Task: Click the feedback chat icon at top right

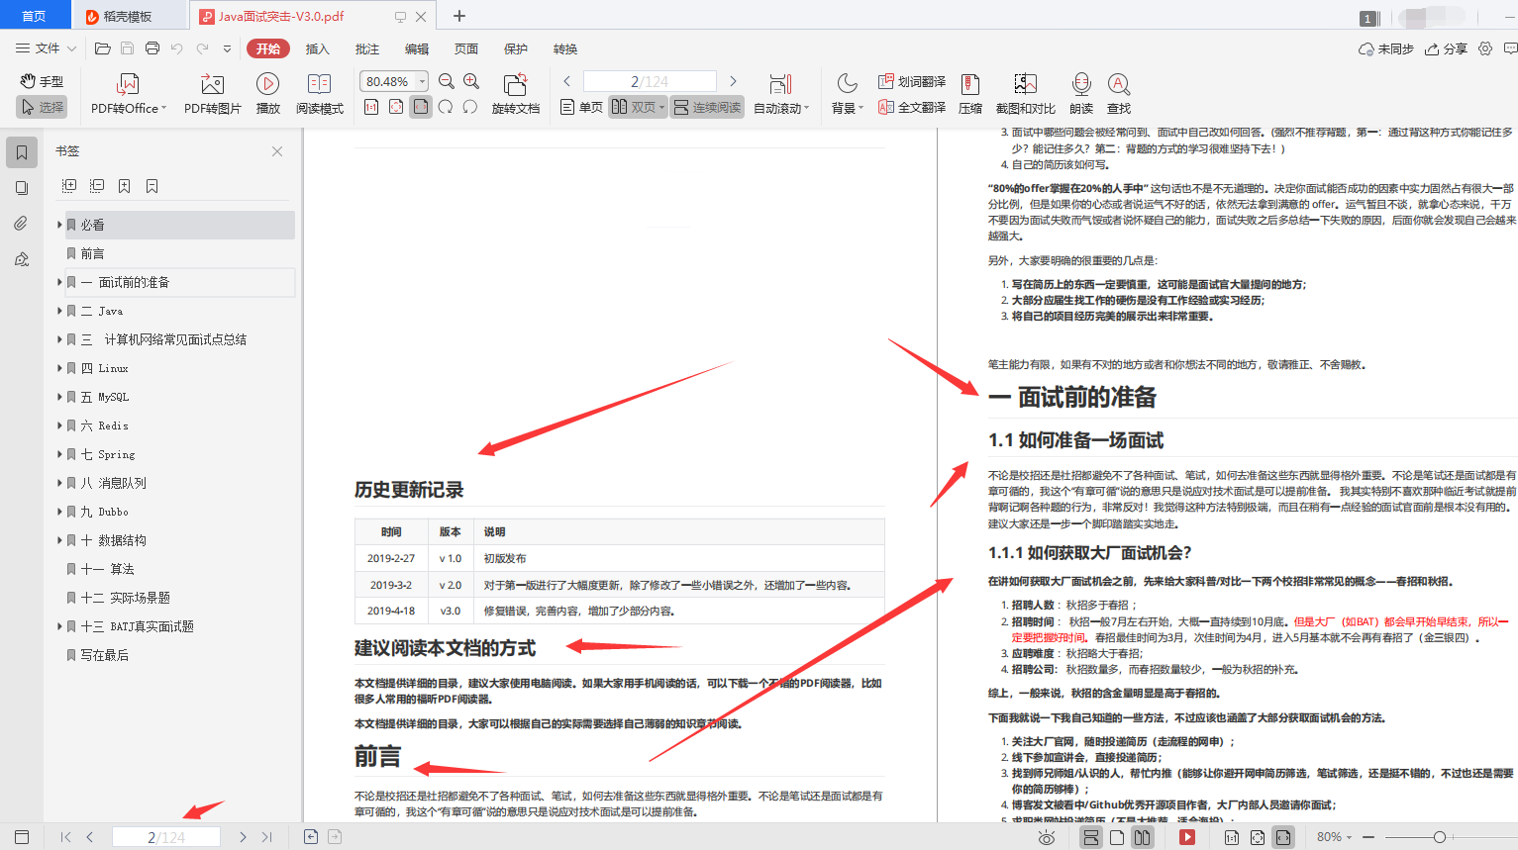Action: 1510,48
